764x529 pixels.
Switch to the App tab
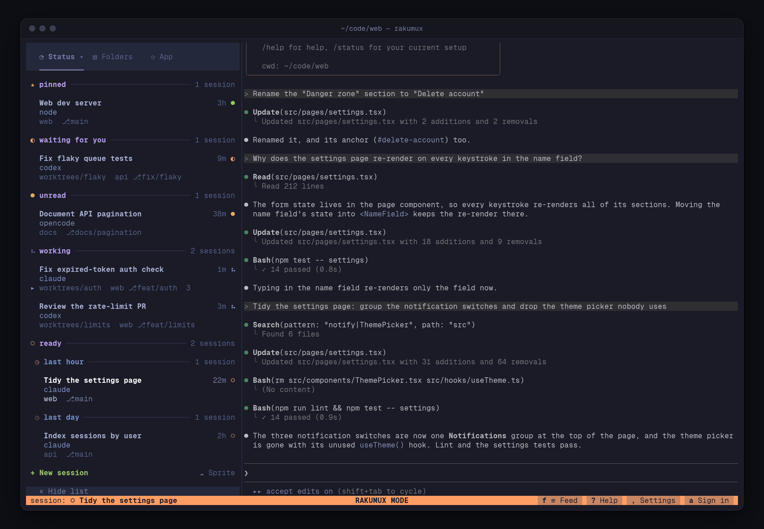(162, 57)
